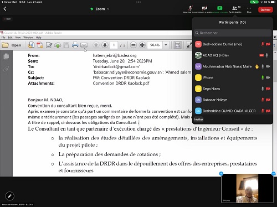Open attachments paperclip panel in Reader
277x207 pixels.
[x=6, y=69]
